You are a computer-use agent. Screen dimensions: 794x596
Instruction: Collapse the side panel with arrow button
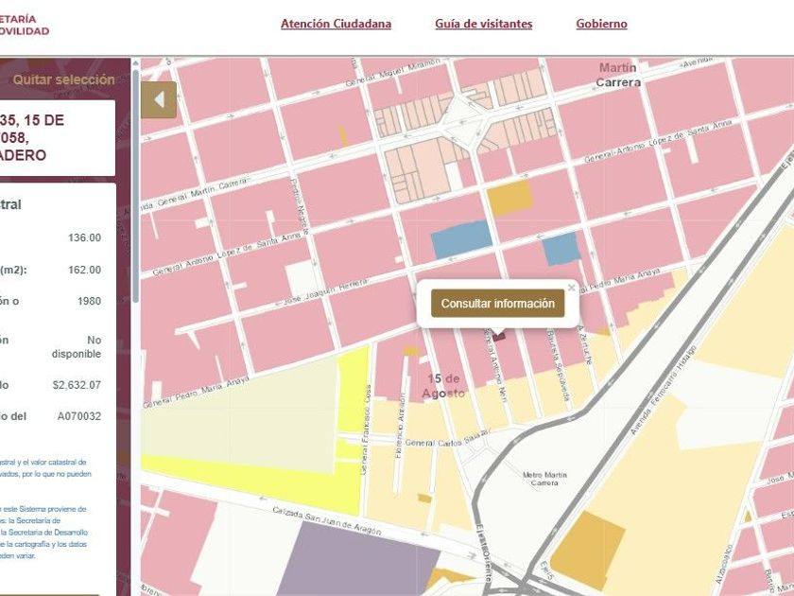pyautogui.click(x=159, y=100)
